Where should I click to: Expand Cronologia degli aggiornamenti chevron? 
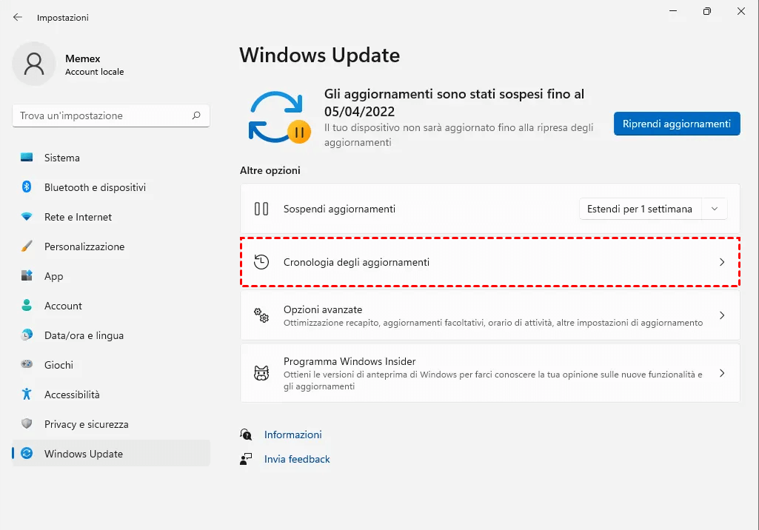722,262
